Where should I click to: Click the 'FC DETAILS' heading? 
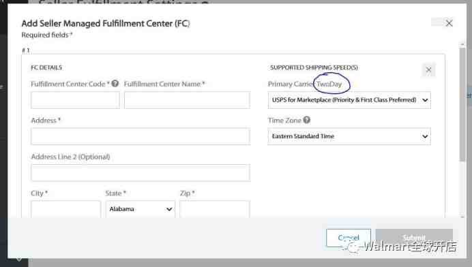(x=46, y=67)
